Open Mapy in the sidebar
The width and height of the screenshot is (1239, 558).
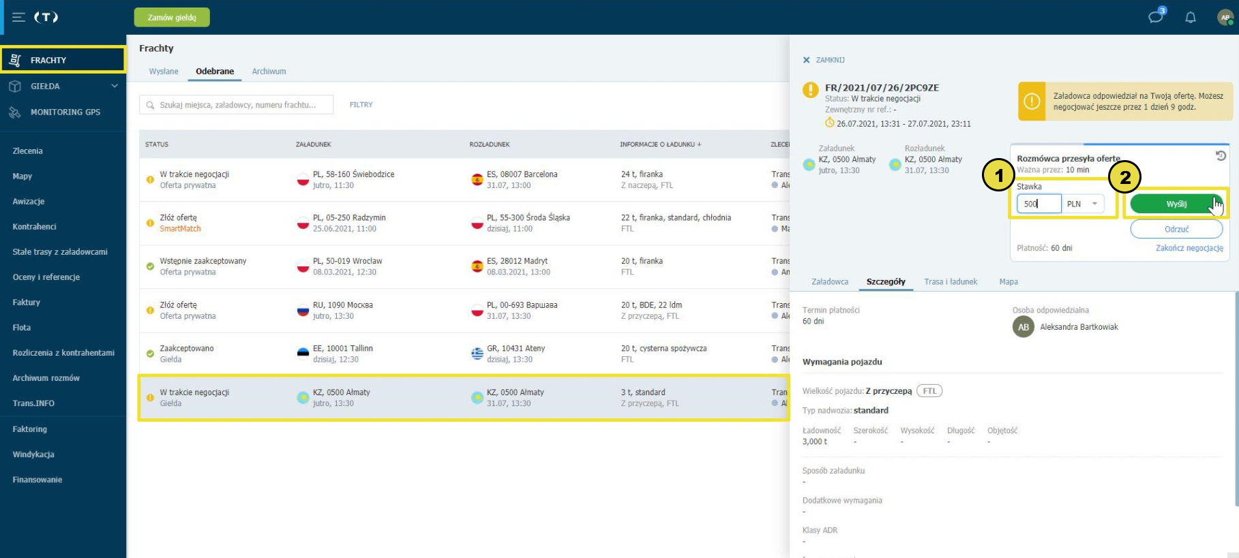[23, 176]
